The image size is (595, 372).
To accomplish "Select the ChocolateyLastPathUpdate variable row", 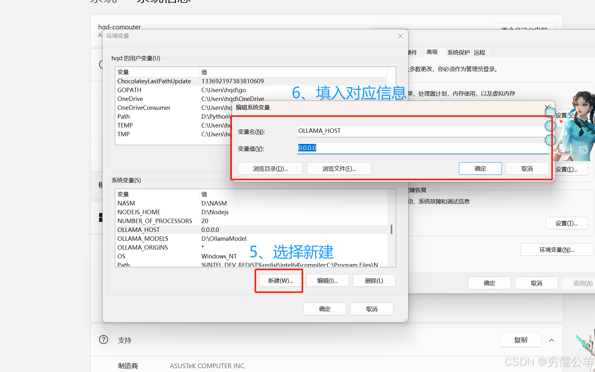I will pyautogui.click(x=154, y=81).
